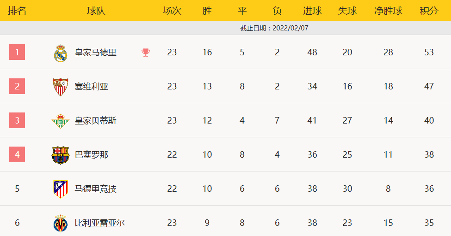Click the red rank 1 badge
451x236 pixels.
17,52
